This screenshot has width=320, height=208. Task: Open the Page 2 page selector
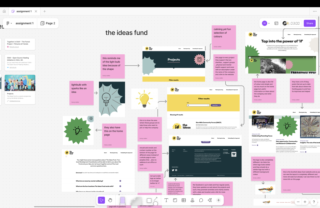(48, 23)
